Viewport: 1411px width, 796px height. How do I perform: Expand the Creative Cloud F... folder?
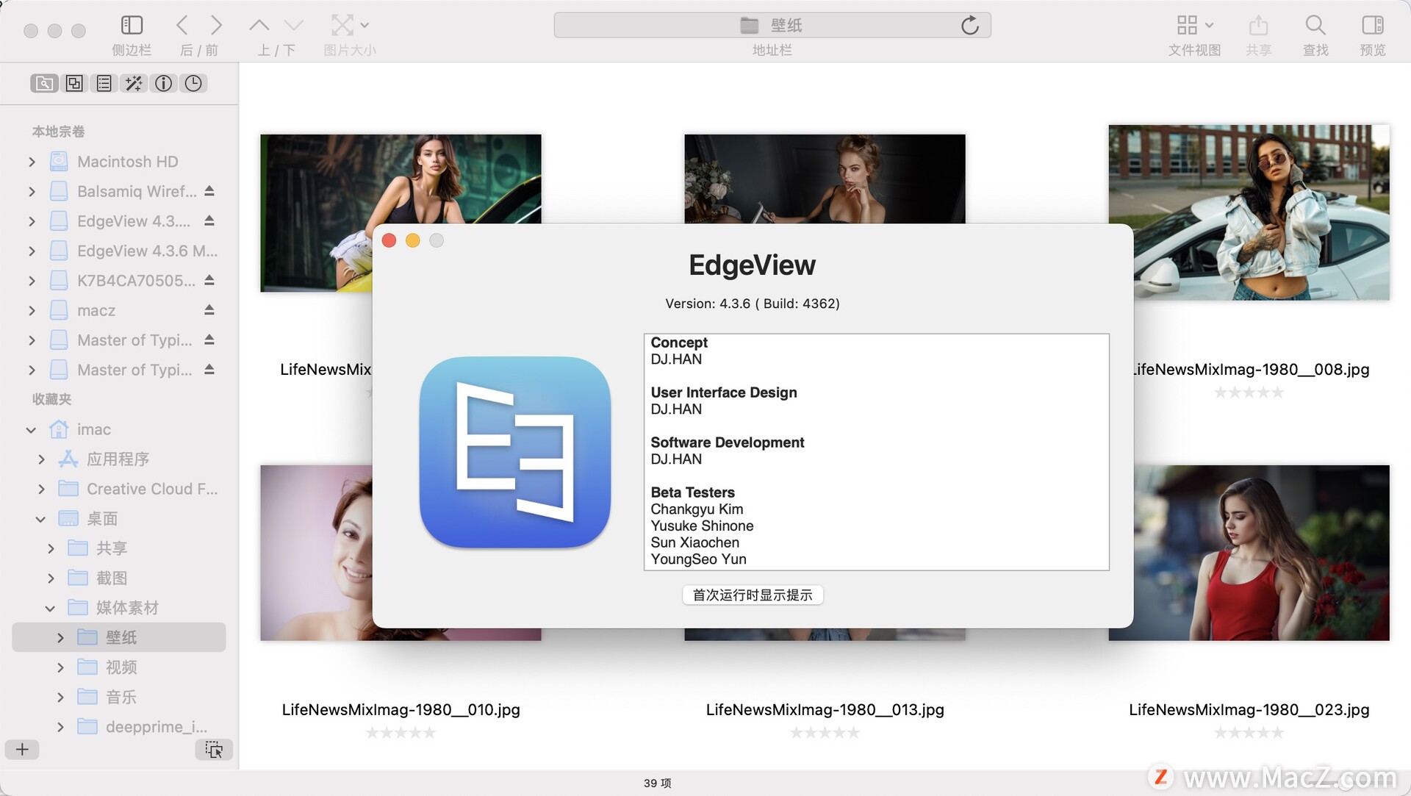(x=41, y=490)
